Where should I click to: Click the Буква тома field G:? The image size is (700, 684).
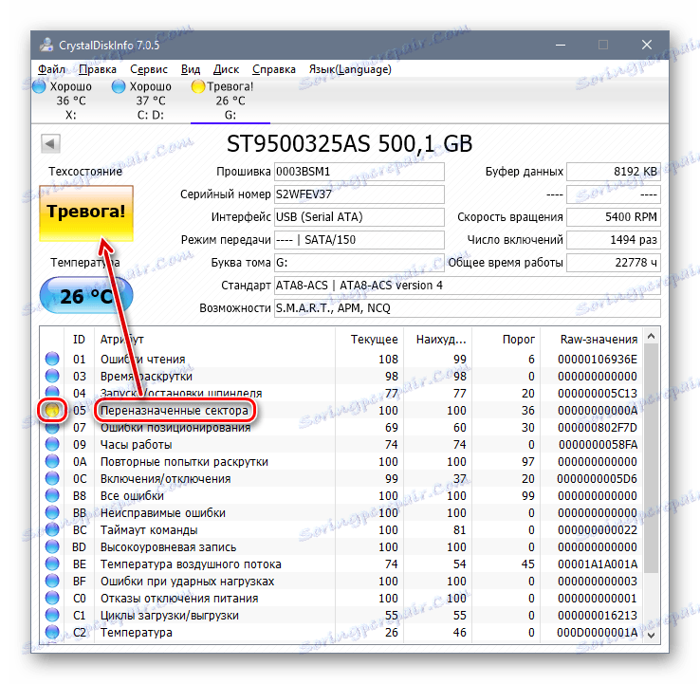pos(359,263)
